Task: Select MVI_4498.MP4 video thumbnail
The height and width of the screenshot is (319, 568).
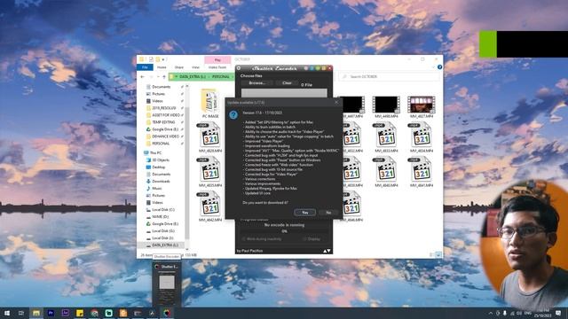Action: (x=386, y=107)
